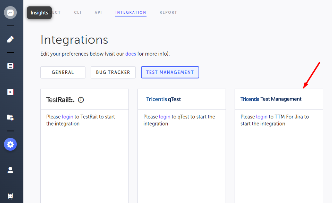Select the BUG TRACKER category button
Image resolution: width=332 pixels, height=203 pixels.
tap(113, 72)
